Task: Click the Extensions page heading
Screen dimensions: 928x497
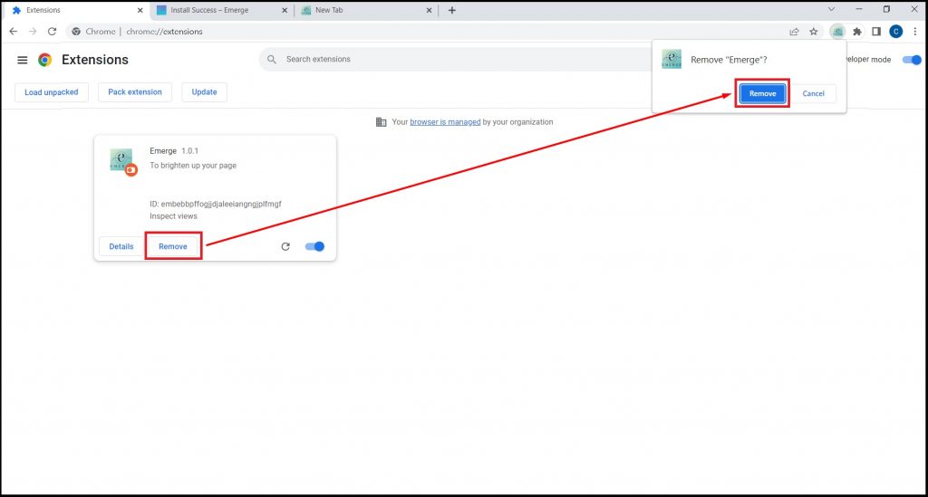Action: 94,60
